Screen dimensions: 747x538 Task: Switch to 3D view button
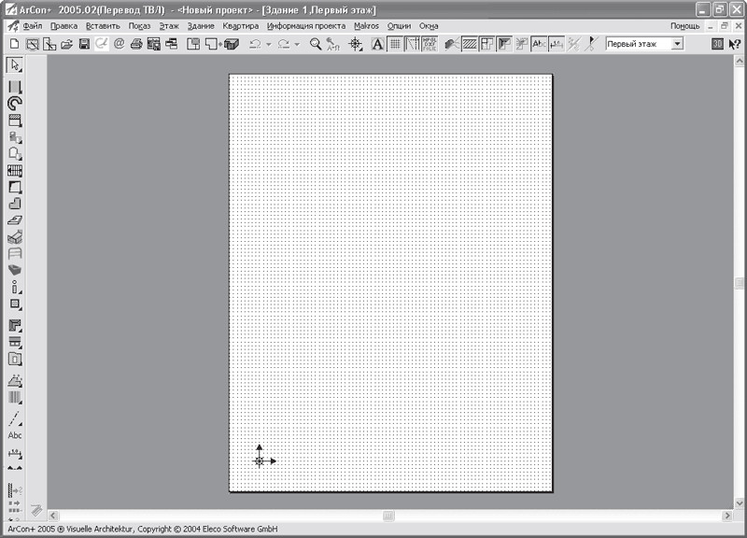click(x=716, y=44)
